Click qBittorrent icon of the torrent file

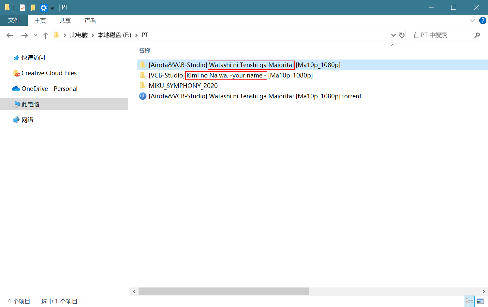tap(143, 96)
